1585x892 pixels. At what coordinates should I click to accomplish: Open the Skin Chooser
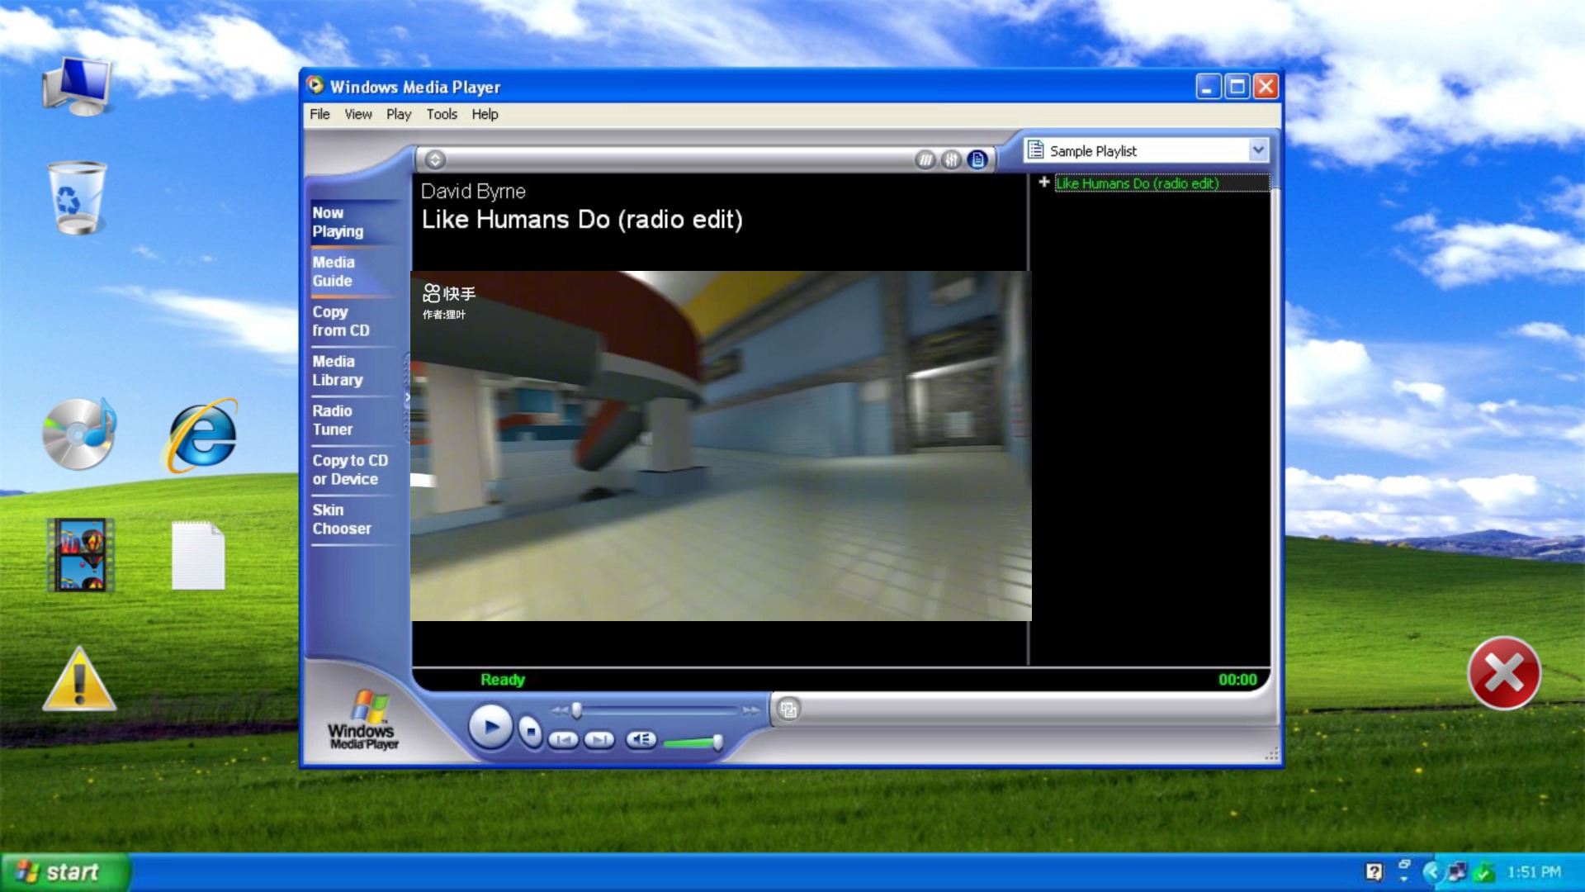coord(341,519)
